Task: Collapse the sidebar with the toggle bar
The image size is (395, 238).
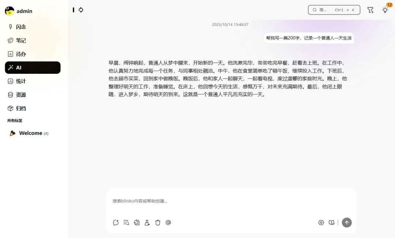Action: coord(73,10)
